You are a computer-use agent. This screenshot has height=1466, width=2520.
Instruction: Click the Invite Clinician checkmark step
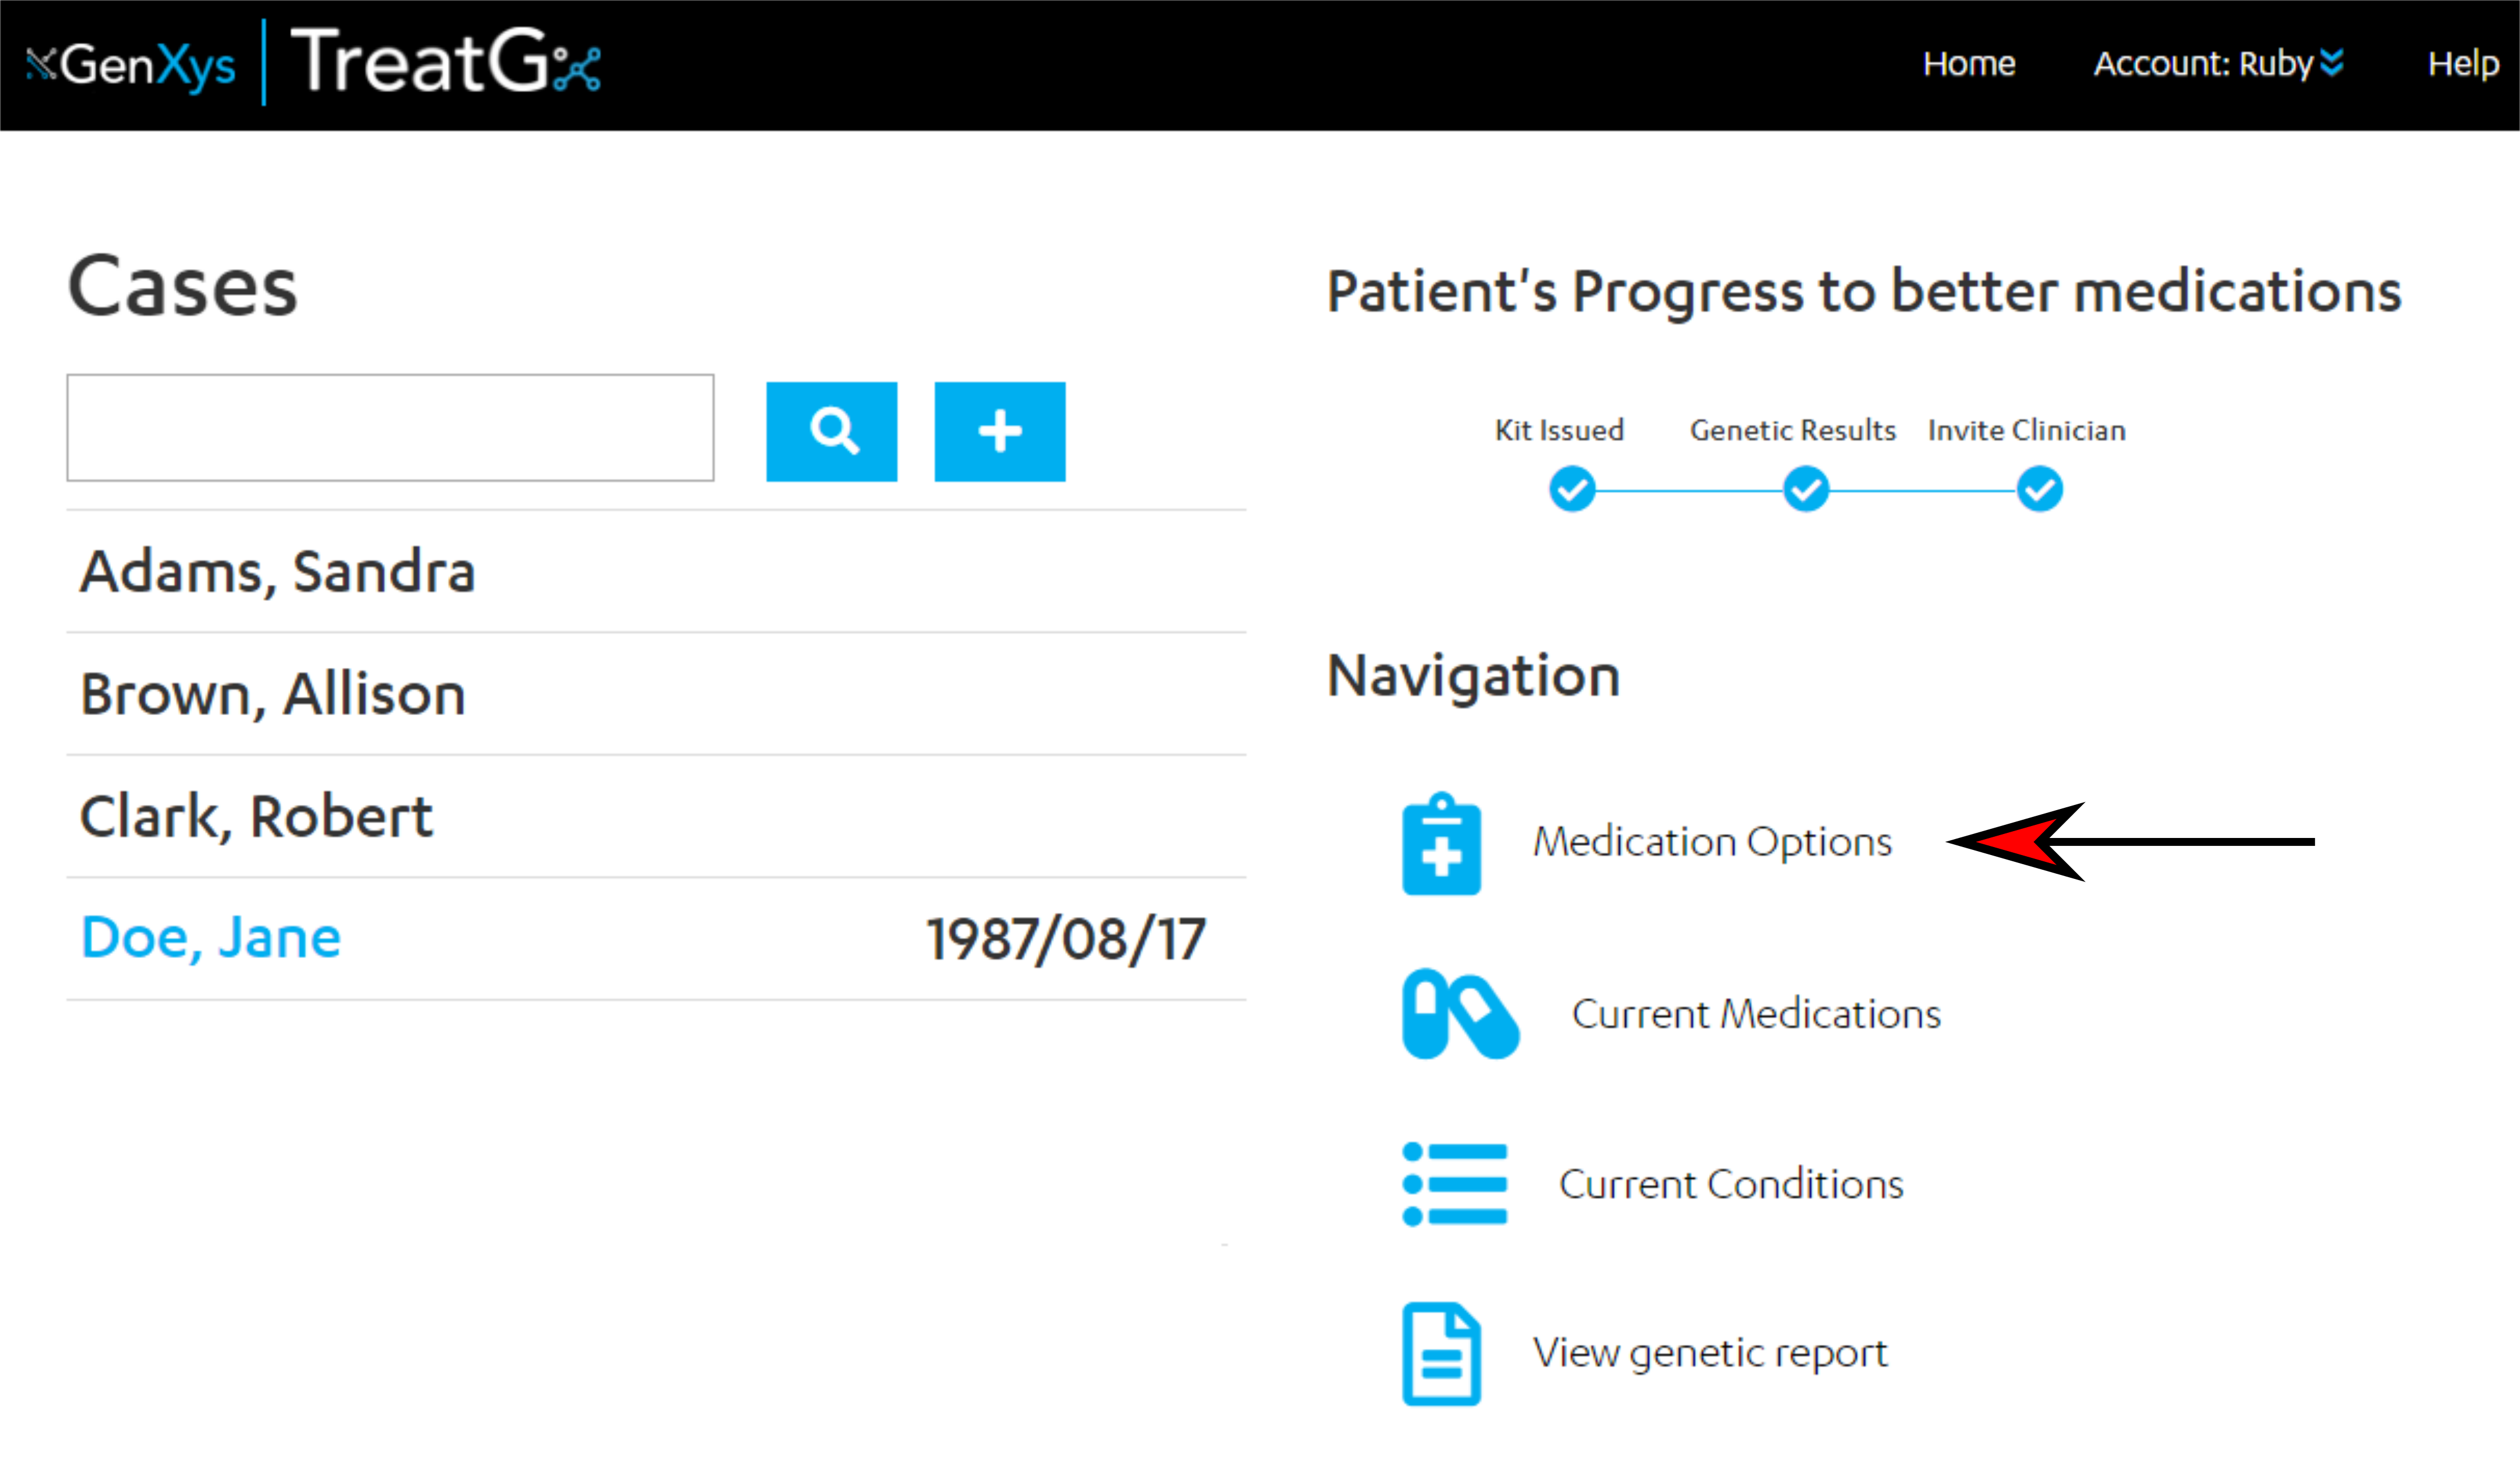tap(2040, 490)
